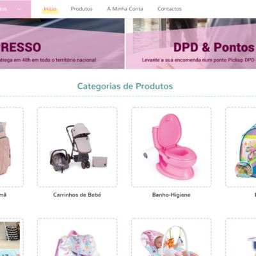Open the pink potty category image

(172, 147)
